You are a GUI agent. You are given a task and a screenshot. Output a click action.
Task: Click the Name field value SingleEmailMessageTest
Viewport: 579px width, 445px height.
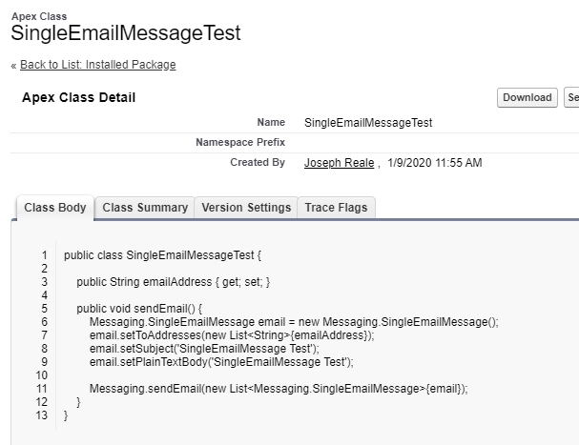tap(368, 123)
